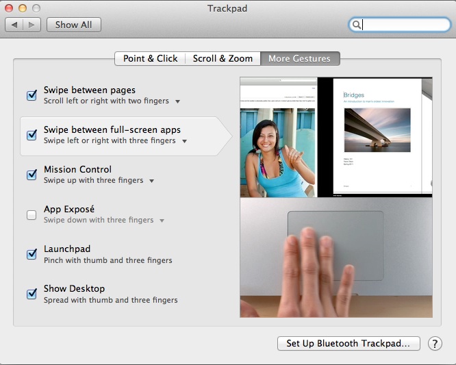
Task: Click the gesture demo video preview
Action: coord(335,197)
